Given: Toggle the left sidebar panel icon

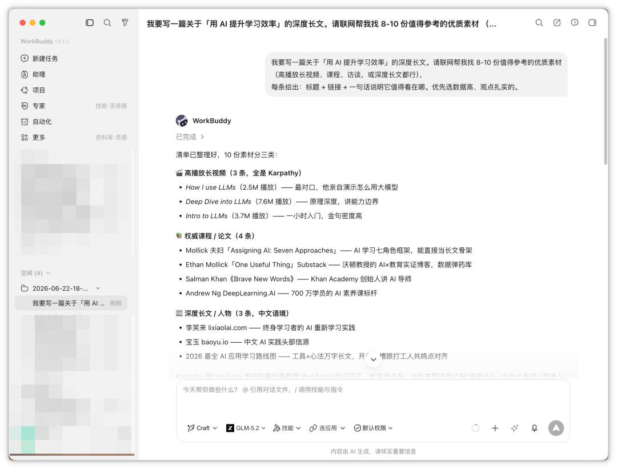Looking at the screenshot, I should 90,23.
